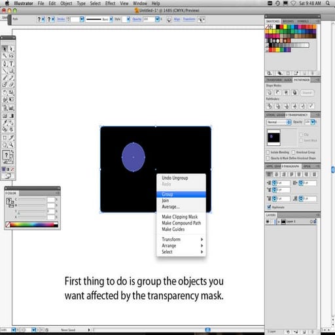
Task: Choose Make Guides in context menu
Action: tap(181, 229)
